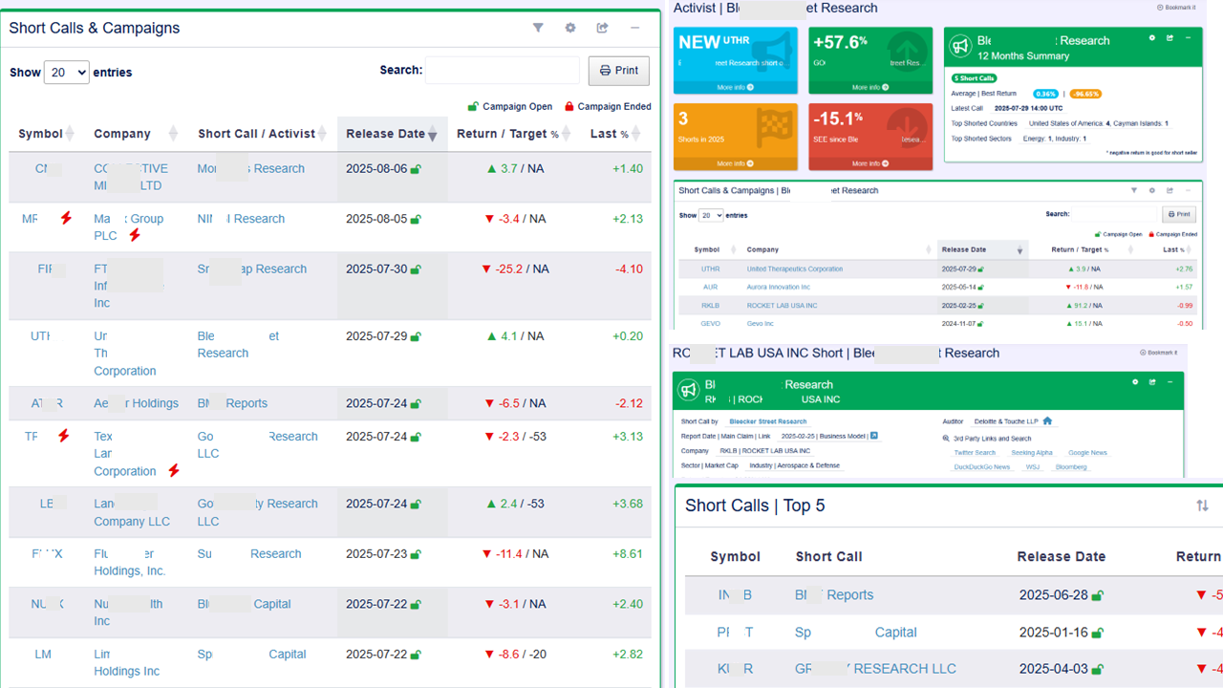Image resolution: width=1223 pixels, height=688 pixels.
Task: Open More info on red -15.1% card
Action: coord(870,163)
